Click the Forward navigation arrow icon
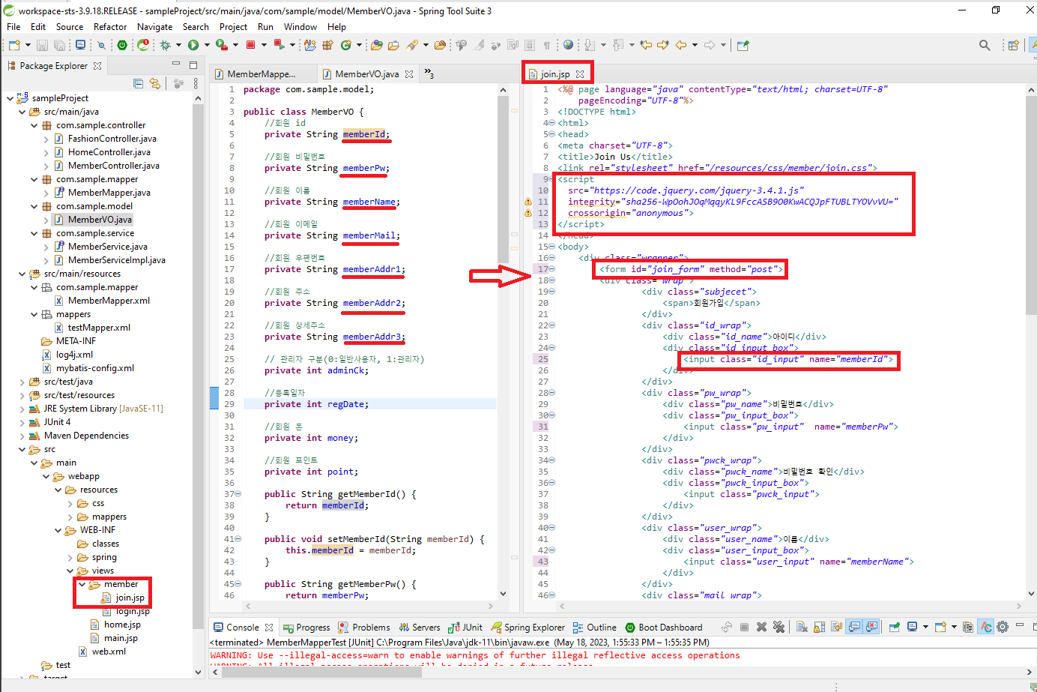1037x692 pixels. (x=710, y=45)
